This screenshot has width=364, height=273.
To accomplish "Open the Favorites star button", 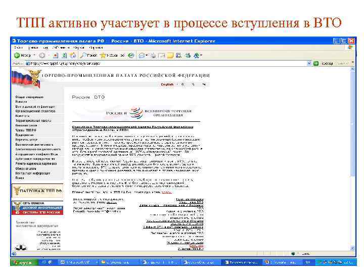I will point(112,55).
